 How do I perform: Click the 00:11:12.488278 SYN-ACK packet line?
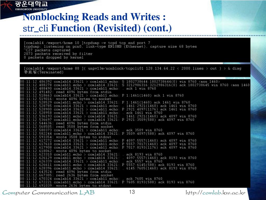[x=135, y=85]
